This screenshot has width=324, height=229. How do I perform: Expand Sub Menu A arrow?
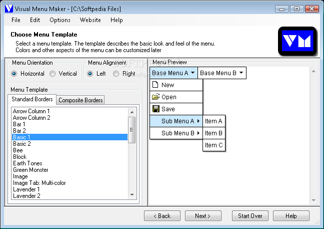(198, 121)
